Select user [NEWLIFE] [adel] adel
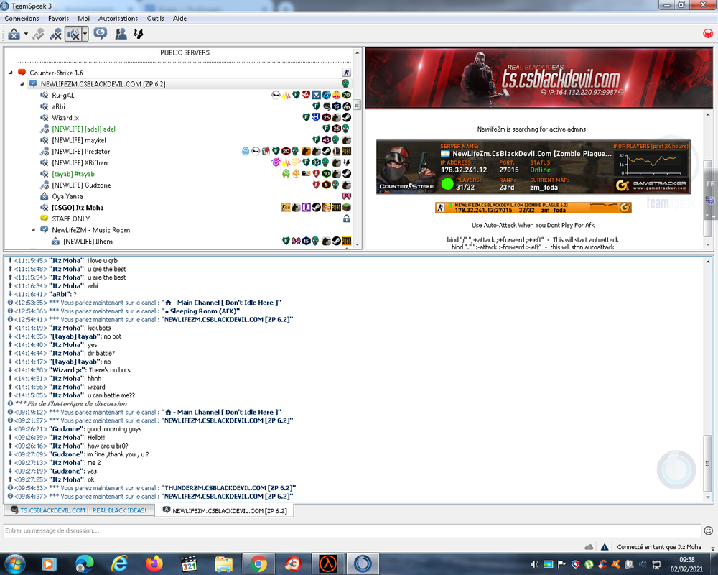718x575 pixels. pyautogui.click(x=83, y=129)
